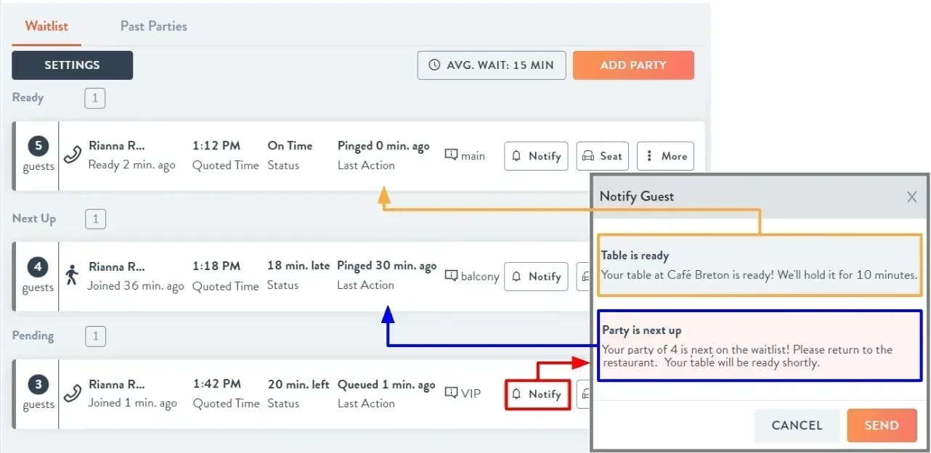The height and width of the screenshot is (453, 931).
Task: Click the phone icon for the 5-guest party
Action: tap(72, 155)
